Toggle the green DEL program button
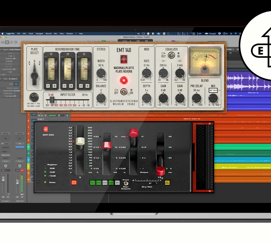 (x=92, y=182)
